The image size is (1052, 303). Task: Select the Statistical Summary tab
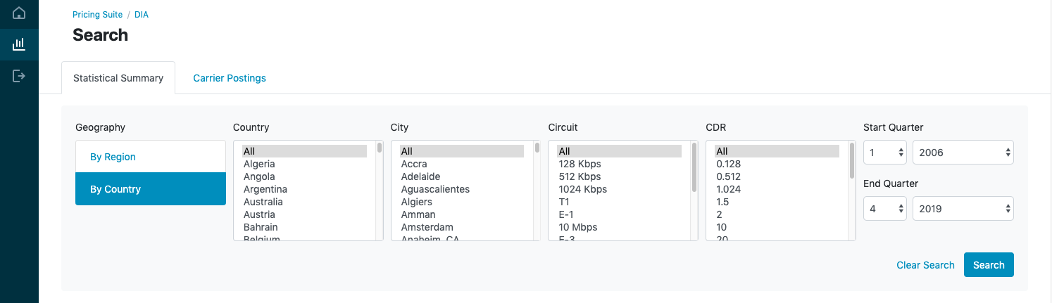point(118,78)
